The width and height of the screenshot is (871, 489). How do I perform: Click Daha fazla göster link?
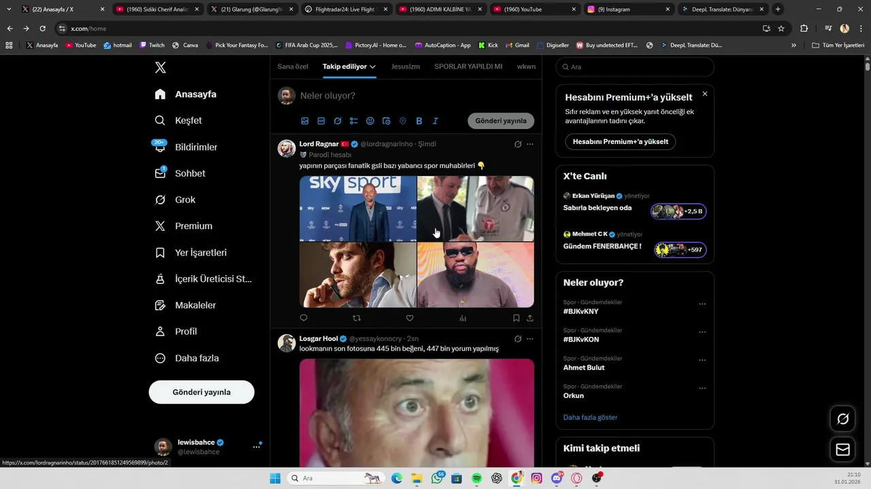coord(591,418)
